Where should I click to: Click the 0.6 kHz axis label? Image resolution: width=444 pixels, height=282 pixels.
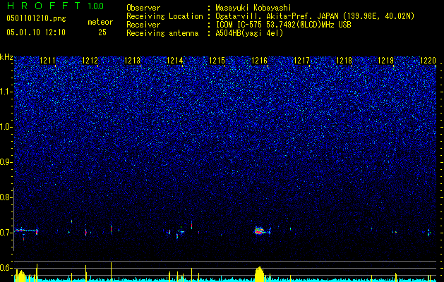[x=6, y=268]
